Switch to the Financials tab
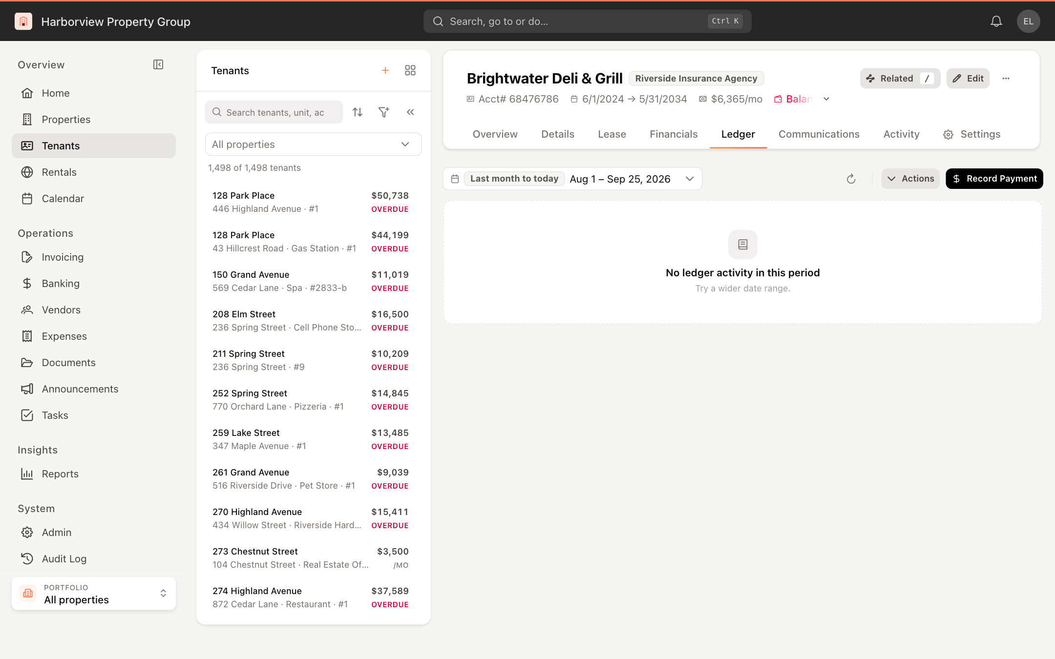Viewport: 1055px width, 659px height. (x=674, y=134)
